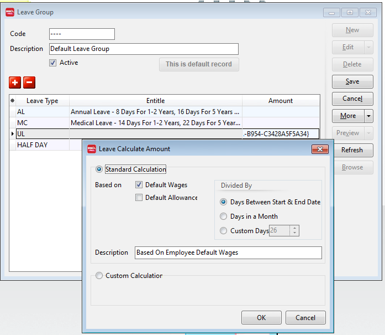Screen dimensions: 385x335
Task: Click the red minus remove-row icon
Action: [x=29, y=83]
